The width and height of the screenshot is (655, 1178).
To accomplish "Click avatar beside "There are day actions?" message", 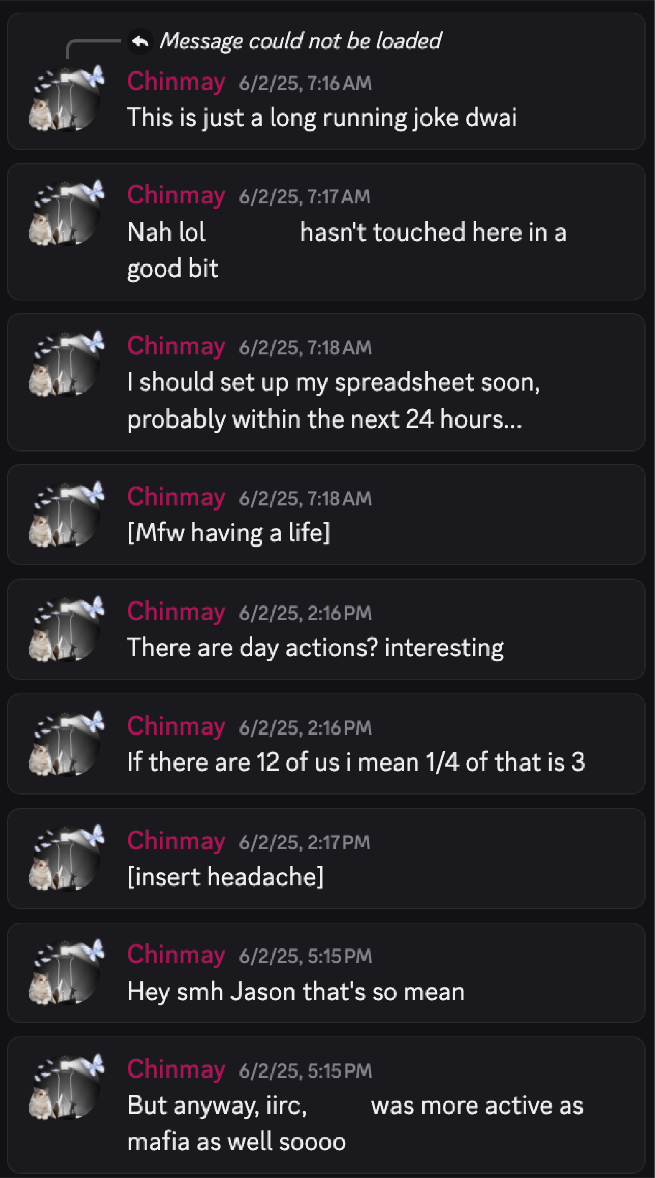I will (66, 629).
